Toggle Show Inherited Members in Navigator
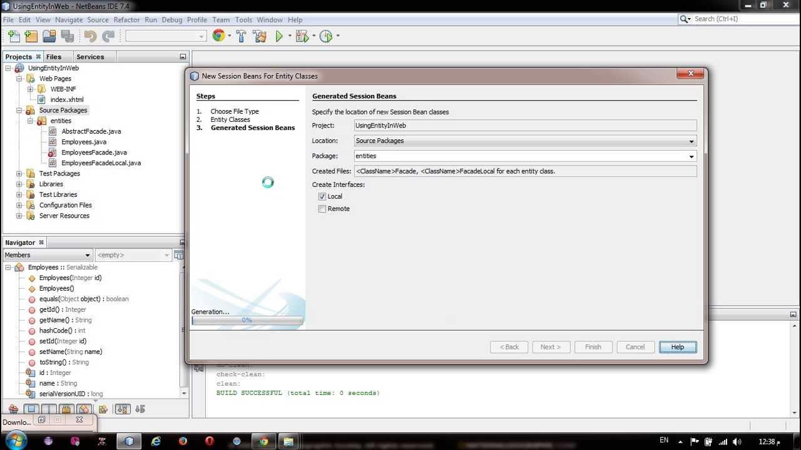Viewport: 801px width, 450px height. coord(13,409)
